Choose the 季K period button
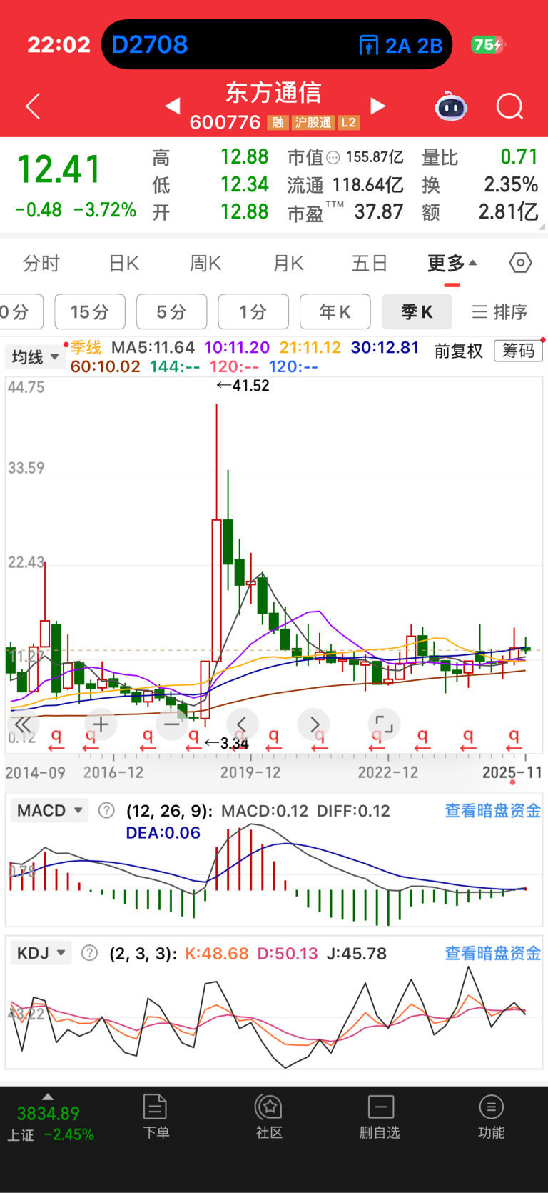Viewport: 548px width, 1193px height. (x=417, y=312)
